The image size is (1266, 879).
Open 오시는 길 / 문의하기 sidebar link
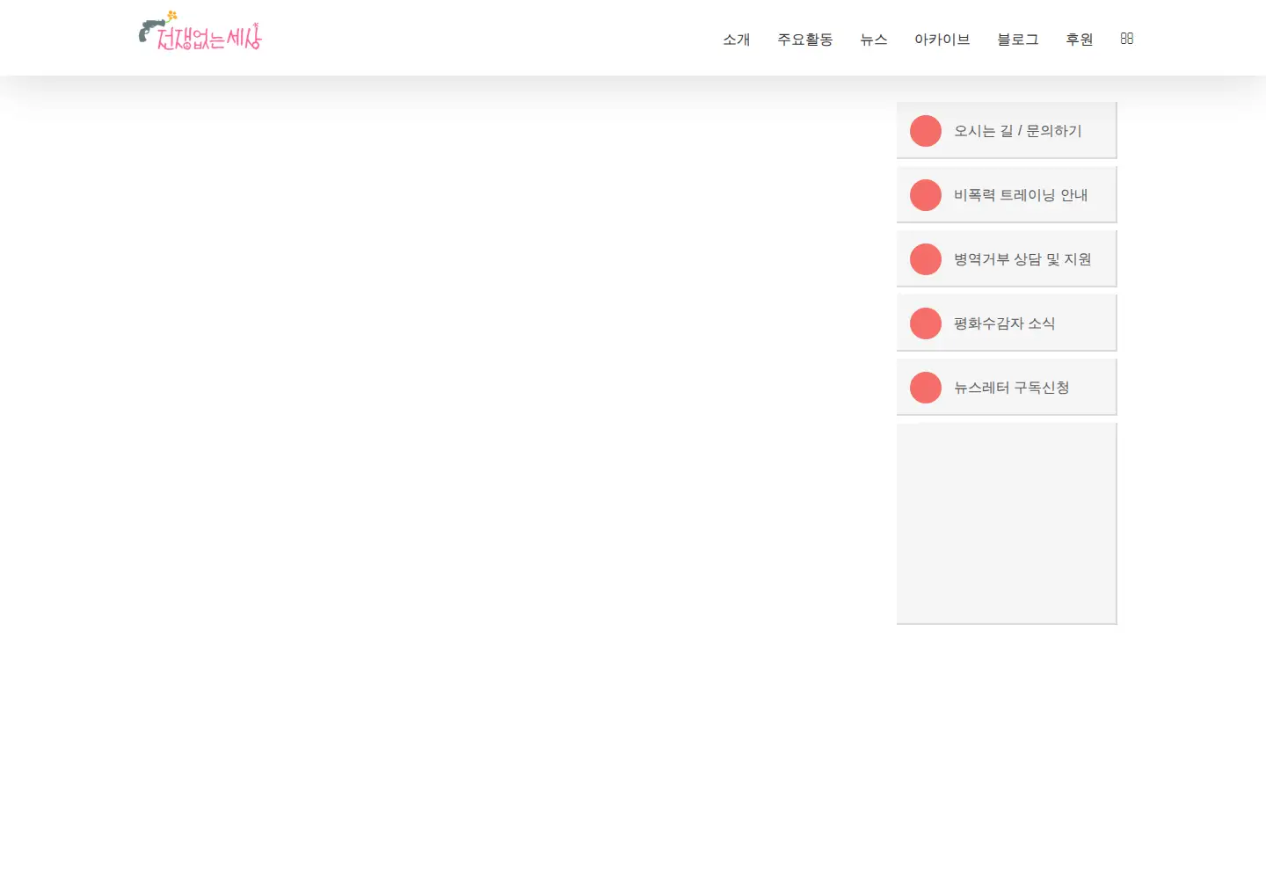coord(1007,131)
